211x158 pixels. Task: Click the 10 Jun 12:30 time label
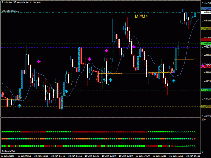[92, 156]
